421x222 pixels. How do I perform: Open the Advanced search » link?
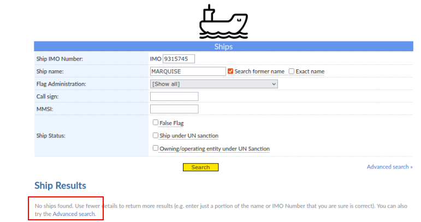point(389,167)
